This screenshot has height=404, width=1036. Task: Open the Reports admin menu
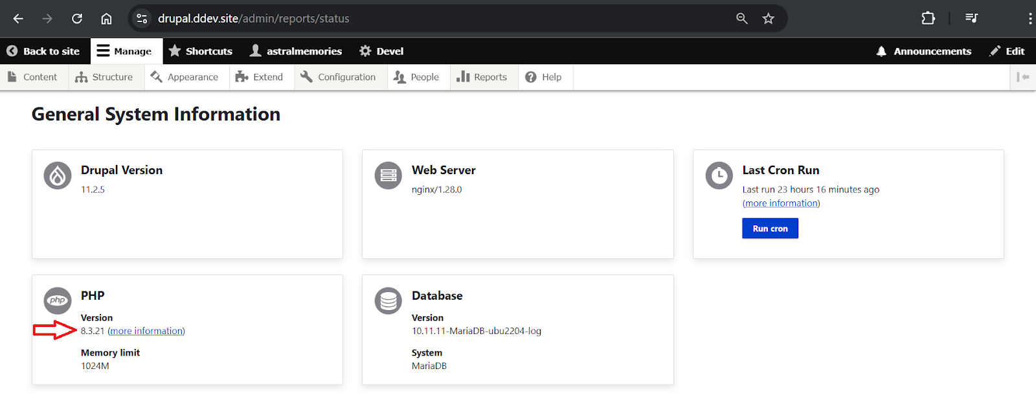point(482,77)
